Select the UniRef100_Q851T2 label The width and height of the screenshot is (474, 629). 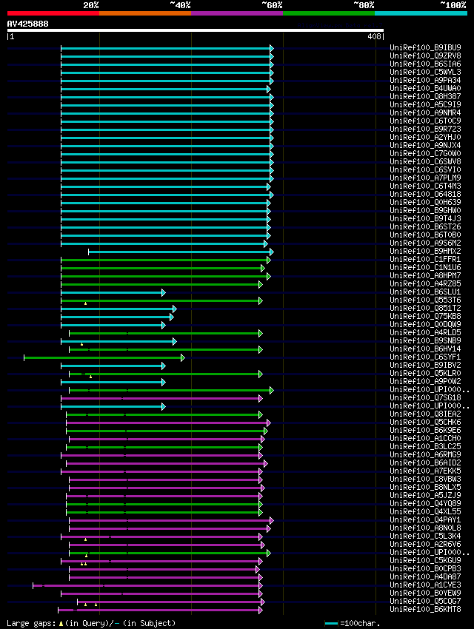[x=425, y=308]
